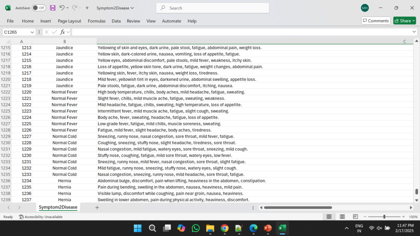Viewport: 420px width, 236px height.
Task: Open WhatsApp from the taskbar
Action: [x=195, y=228]
